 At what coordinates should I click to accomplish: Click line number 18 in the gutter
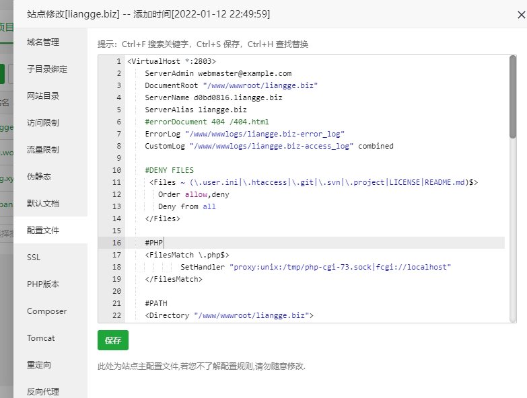tap(116, 267)
